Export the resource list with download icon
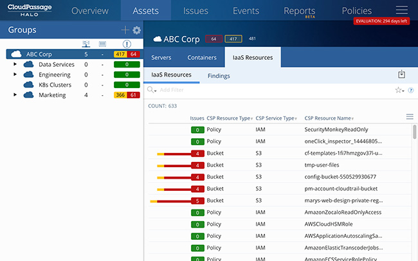Image resolution: width=418 pixels, height=261 pixels. pyautogui.click(x=401, y=75)
